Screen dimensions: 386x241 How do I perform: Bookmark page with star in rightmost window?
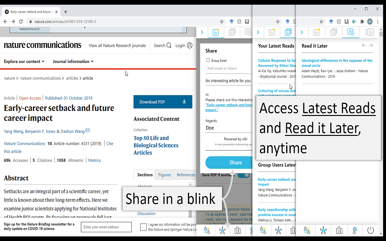(x=321, y=22)
